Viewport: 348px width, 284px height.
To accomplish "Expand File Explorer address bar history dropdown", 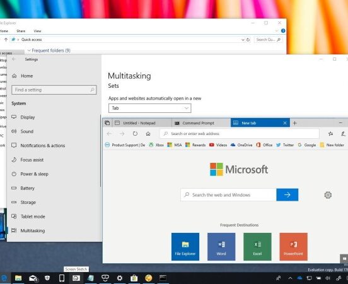I will (243, 40).
